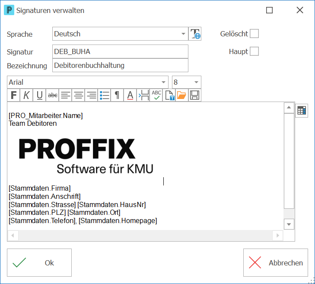
Task: Click the [Stammdaten.HausNr] placeholder
Action: 111,204
